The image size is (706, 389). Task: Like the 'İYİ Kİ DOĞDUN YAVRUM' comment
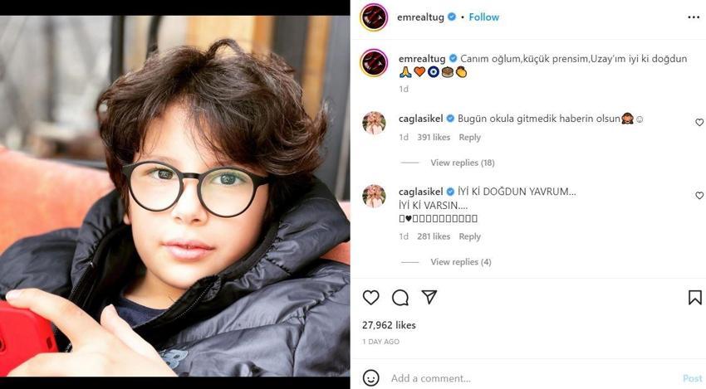coord(699,195)
